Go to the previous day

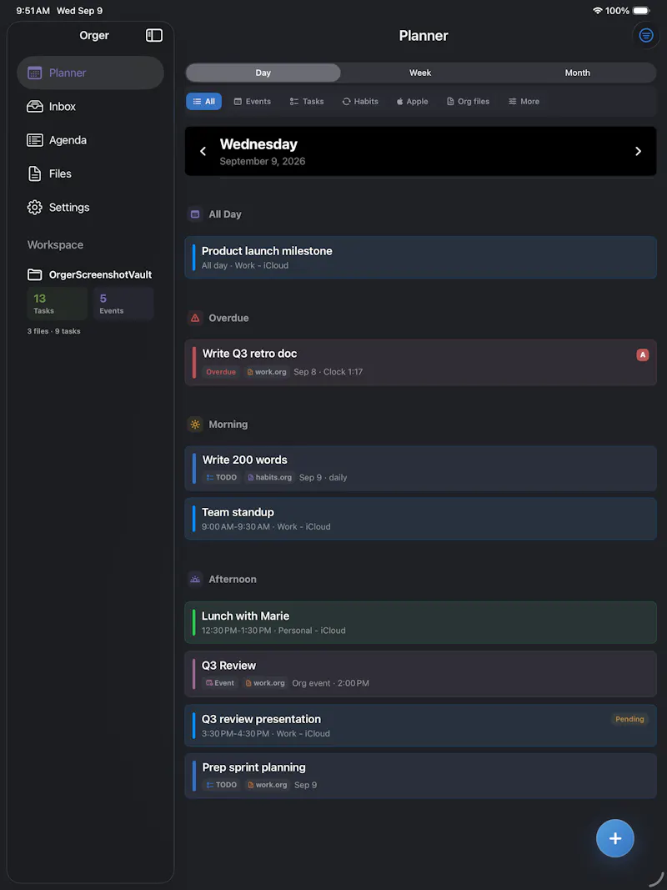click(x=203, y=151)
